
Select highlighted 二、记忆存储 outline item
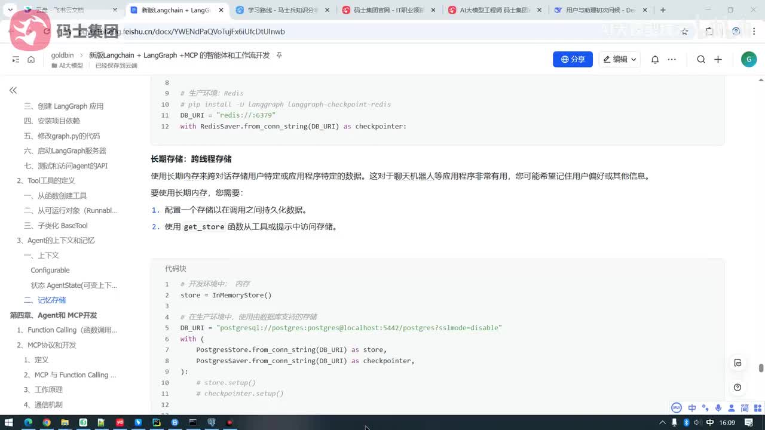coord(45,300)
